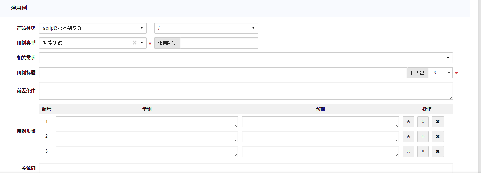The width and height of the screenshot is (481, 173).
Task: Focus the 用例标题 text field
Action: [223, 73]
